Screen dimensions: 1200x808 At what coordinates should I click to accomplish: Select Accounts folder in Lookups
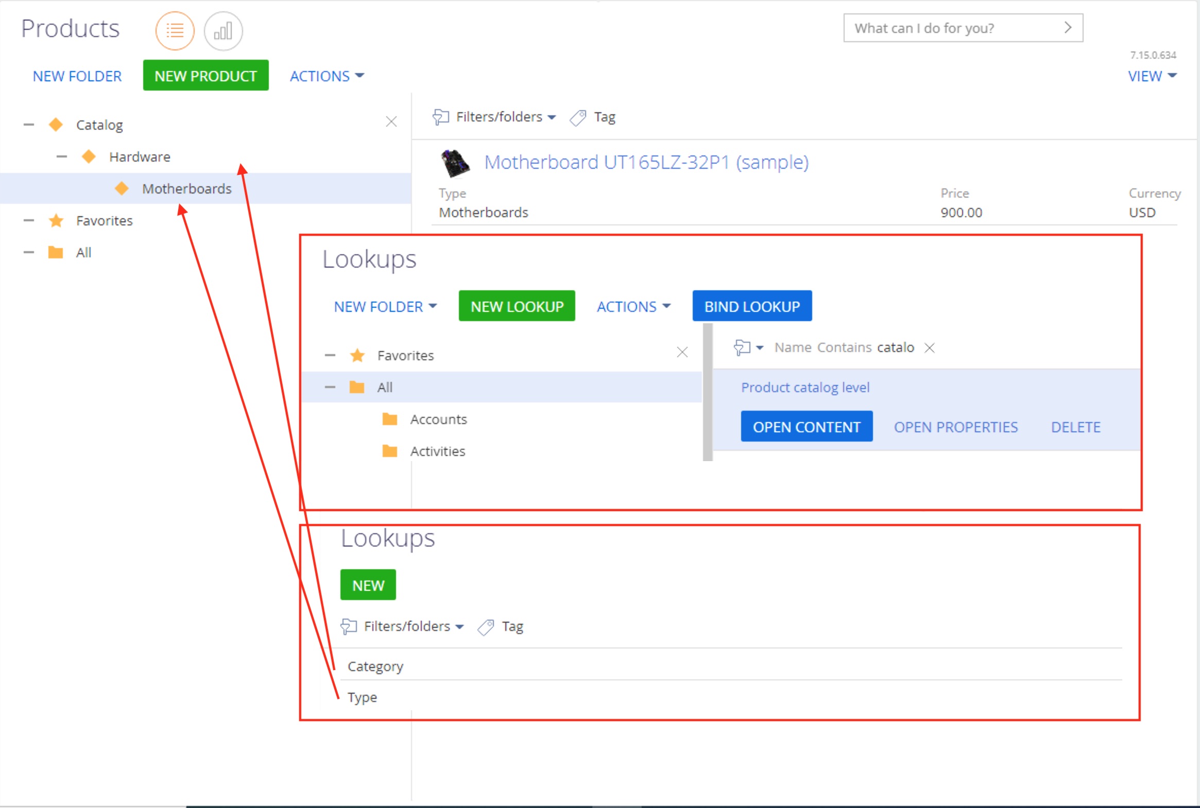tap(438, 419)
